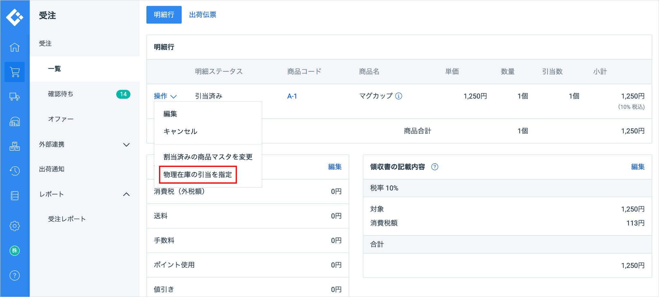Viewport: 659px width, 297px height.
Task: Collapse the レポート sidebar section
Action: [x=126, y=194]
